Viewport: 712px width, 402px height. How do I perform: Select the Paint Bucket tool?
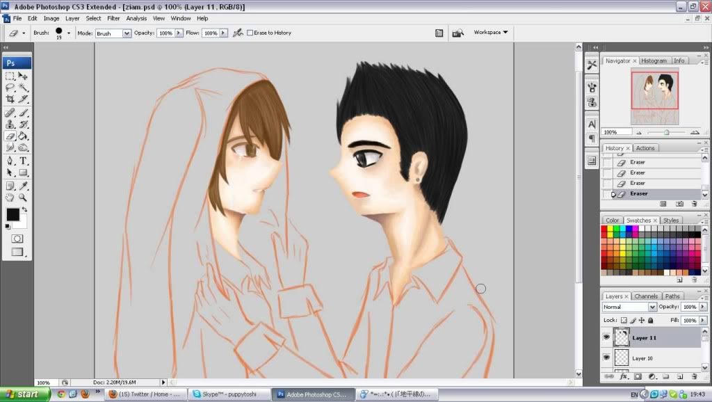23,136
